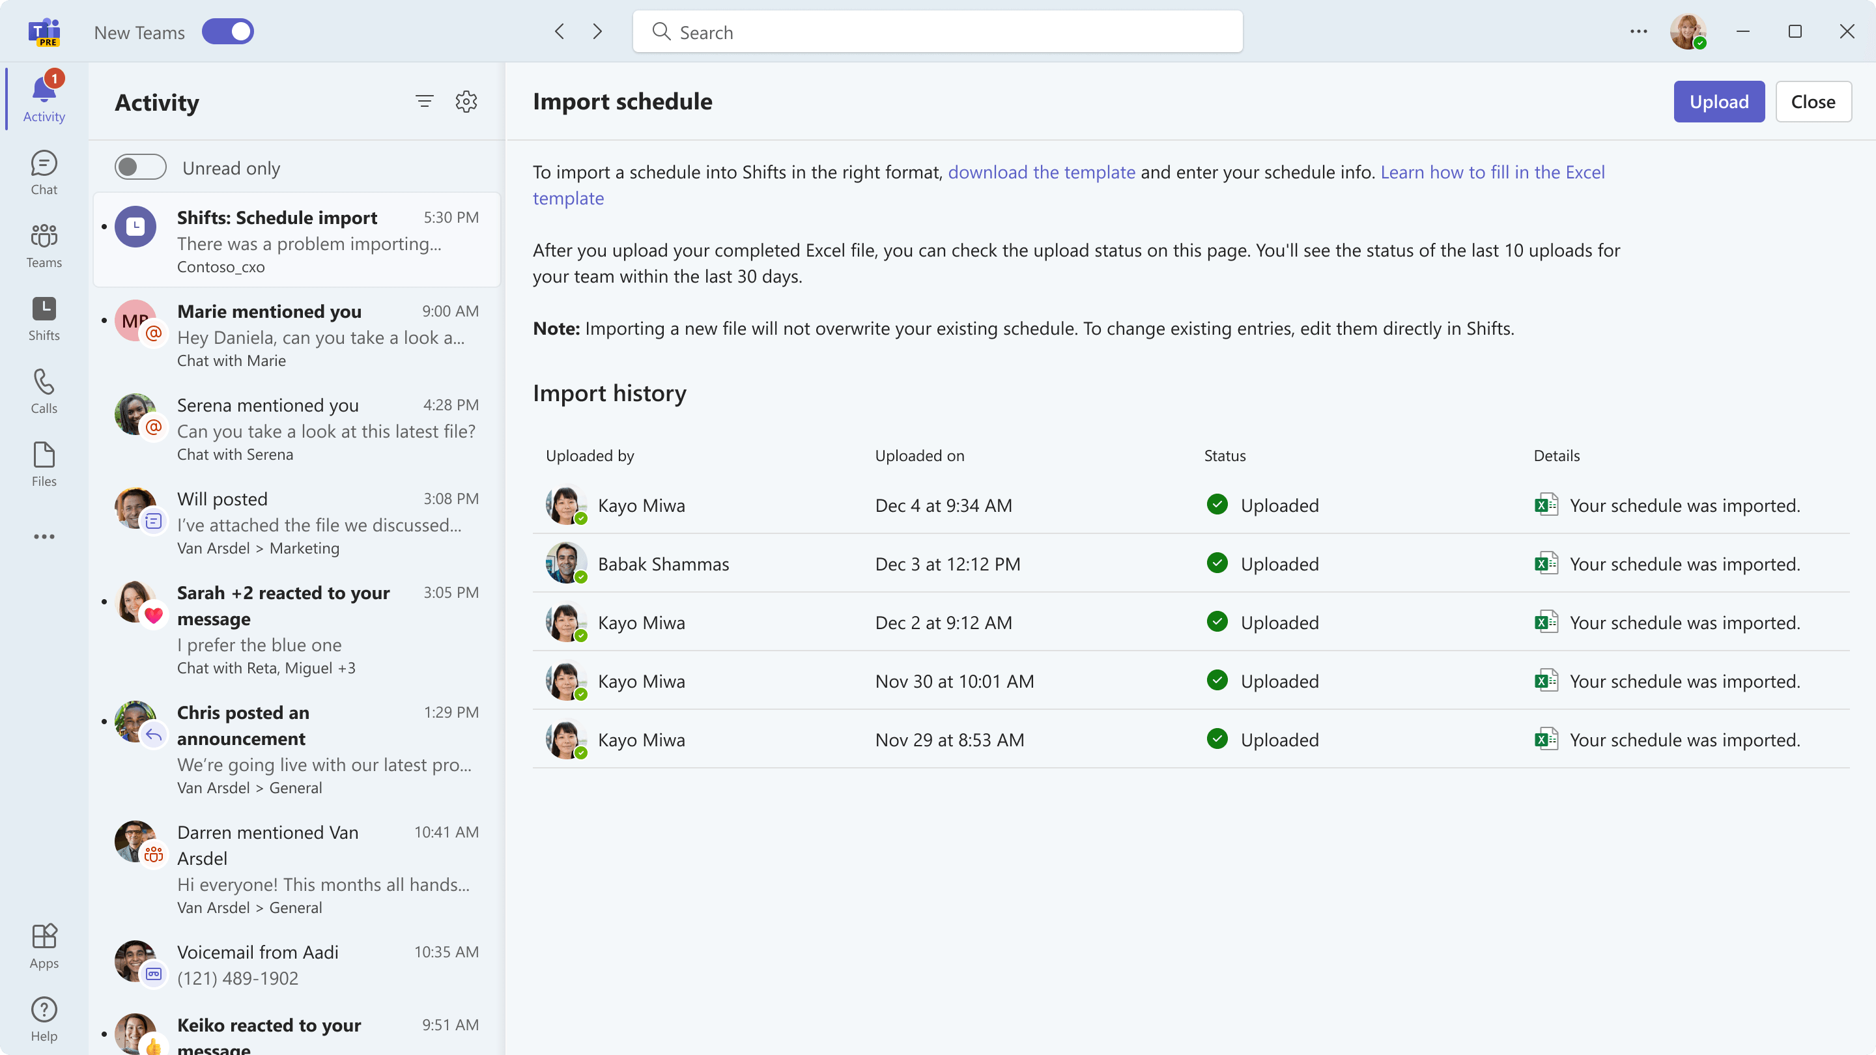The height and width of the screenshot is (1055, 1876).
Task: Navigate forward with the right arrow
Action: [x=597, y=31]
